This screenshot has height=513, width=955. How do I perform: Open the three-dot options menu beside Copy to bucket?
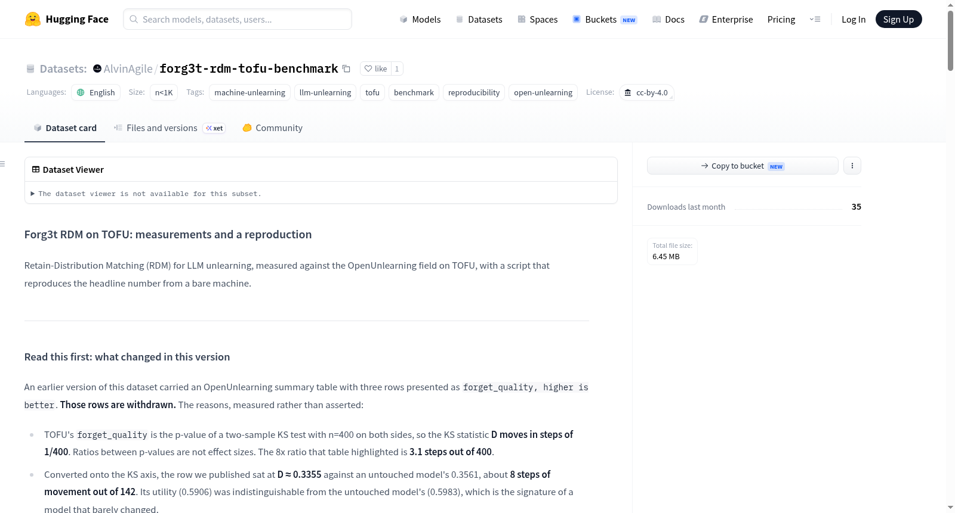click(x=852, y=166)
